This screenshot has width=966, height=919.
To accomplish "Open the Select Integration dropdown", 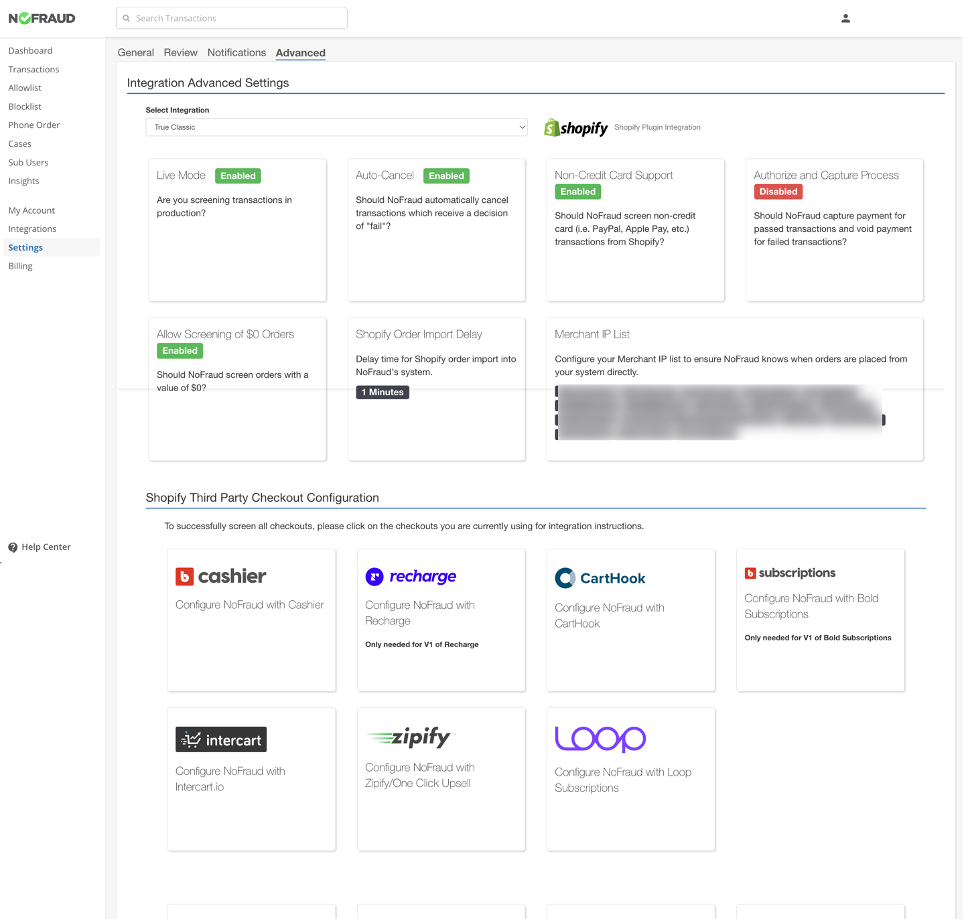I will coord(336,127).
